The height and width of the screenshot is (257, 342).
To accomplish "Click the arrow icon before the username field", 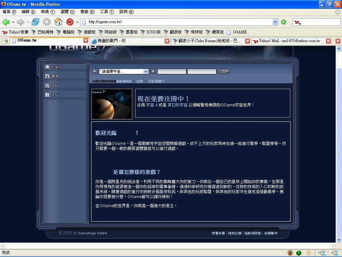I will [153, 72].
